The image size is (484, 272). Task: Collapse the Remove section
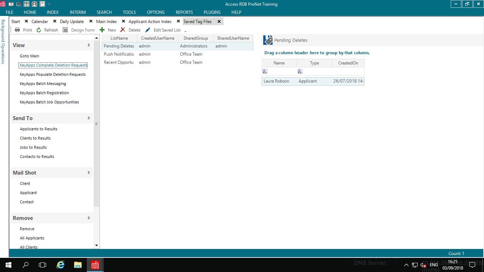89,218
